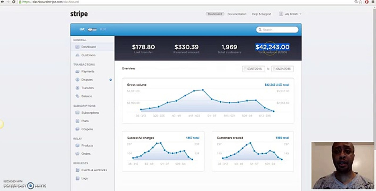Click the Payments icon in sidebar
This screenshot has height=191, width=376.
coord(77,71)
